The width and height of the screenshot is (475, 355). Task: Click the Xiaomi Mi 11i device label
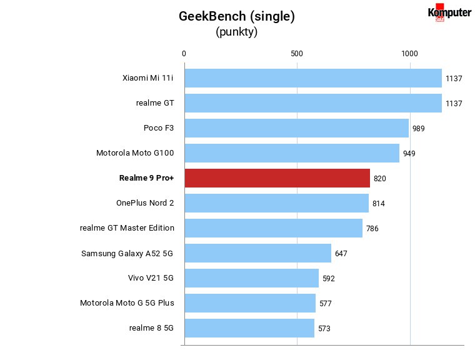(148, 78)
